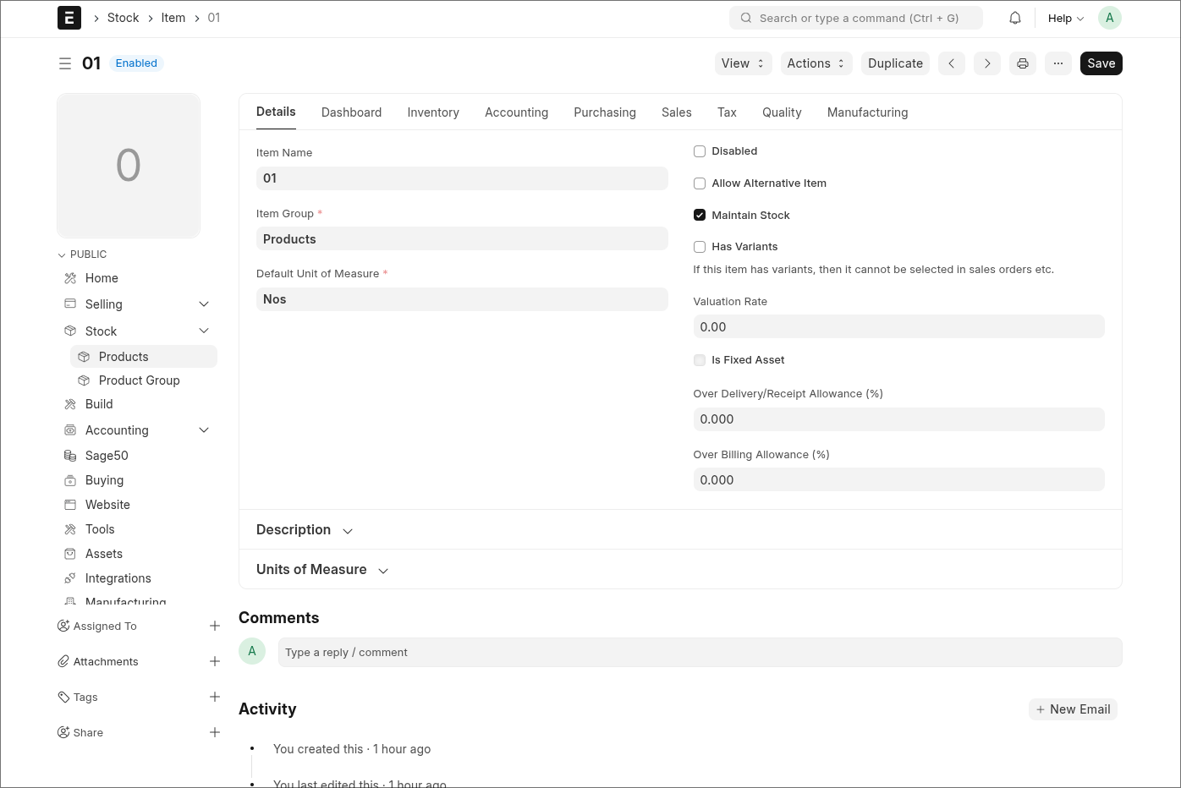The image size is (1181, 788).
Task: Enable the Disabled checkbox
Action: (x=700, y=151)
